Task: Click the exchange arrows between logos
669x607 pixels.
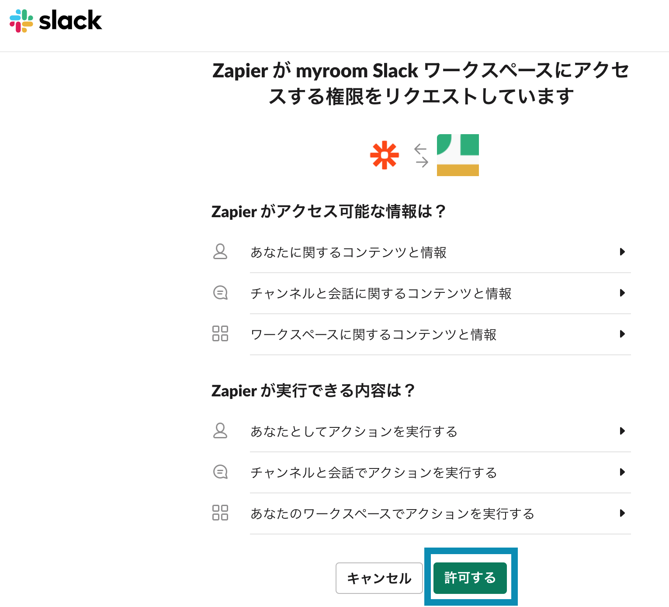Action: (x=421, y=156)
